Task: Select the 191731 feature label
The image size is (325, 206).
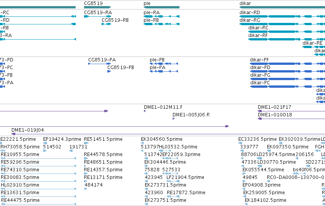Action: [78, 147]
